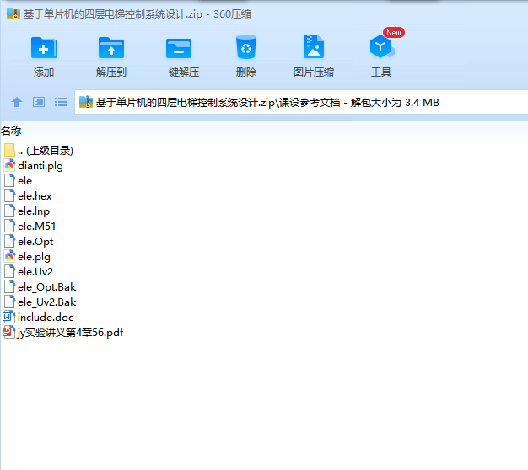The width and height of the screenshot is (528, 470).
Task: Switch to the thumbnail view icon
Action: [39, 102]
